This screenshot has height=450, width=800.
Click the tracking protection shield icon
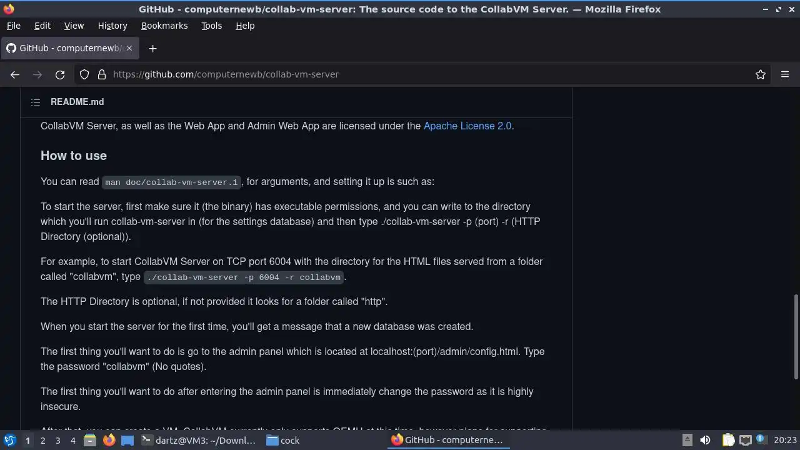[x=84, y=74]
